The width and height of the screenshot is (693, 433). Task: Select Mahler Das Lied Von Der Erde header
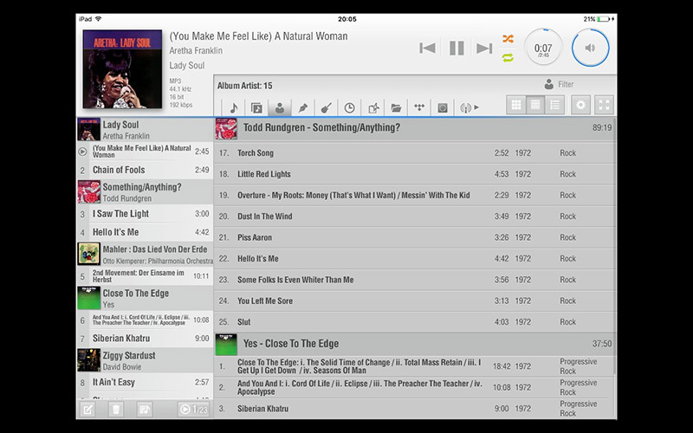[x=145, y=254]
